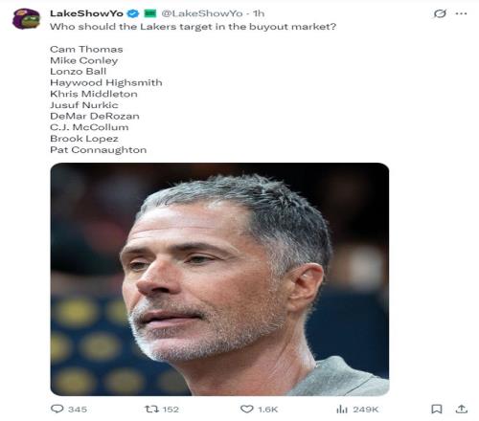Click the green affiliate badge icon
Screen dimensions: 479x421
point(150,13)
